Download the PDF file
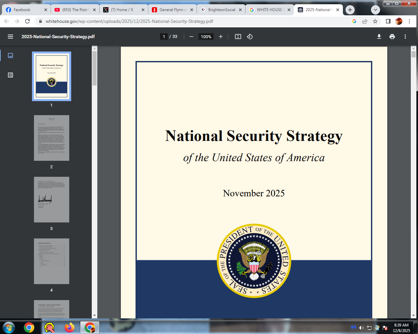 [379, 37]
